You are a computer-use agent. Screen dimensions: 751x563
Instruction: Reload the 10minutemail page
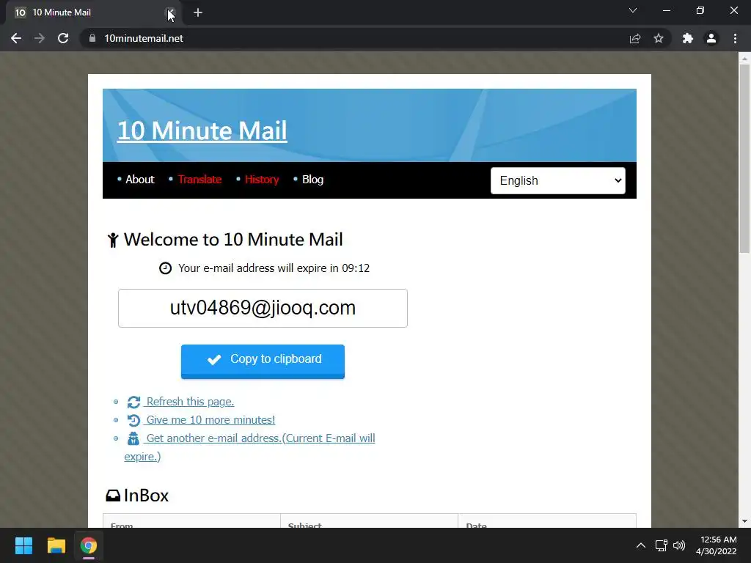(x=63, y=38)
